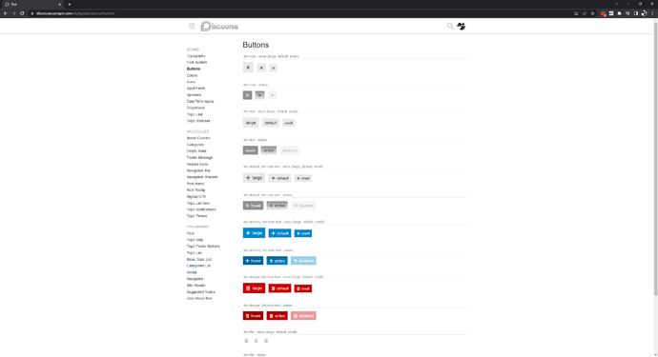Click the active-state X icon button
The image size is (658, 357).
click(x=259, y=95)
